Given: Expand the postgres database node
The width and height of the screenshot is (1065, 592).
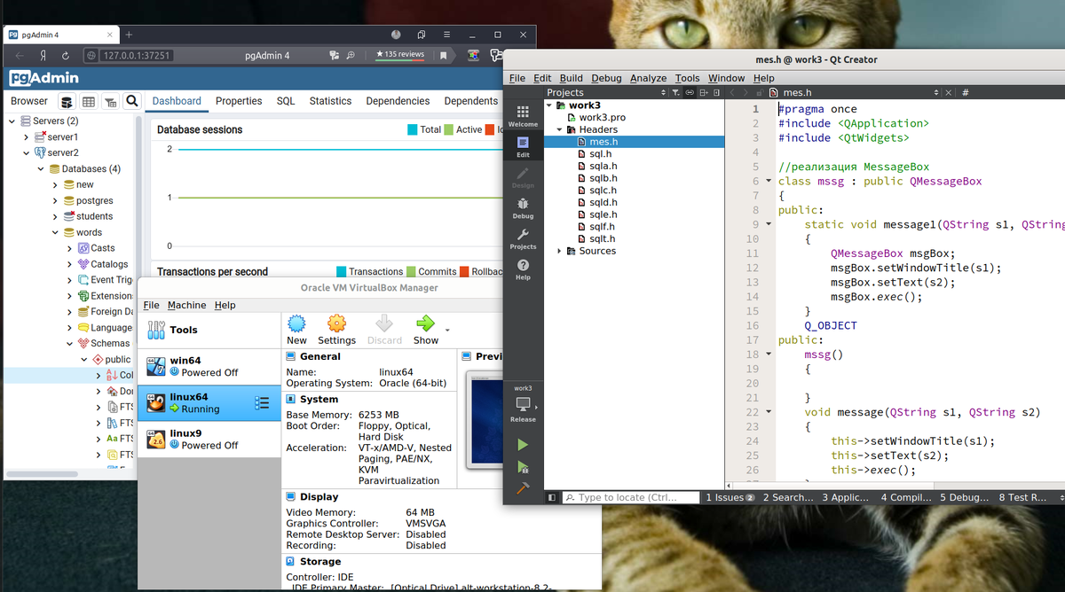Looking at the screenshot, I should 56,201.
